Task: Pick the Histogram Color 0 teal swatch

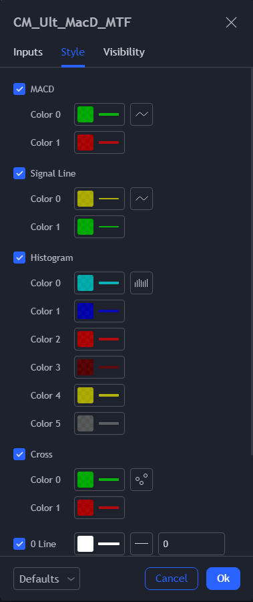Action: point(85,283)
